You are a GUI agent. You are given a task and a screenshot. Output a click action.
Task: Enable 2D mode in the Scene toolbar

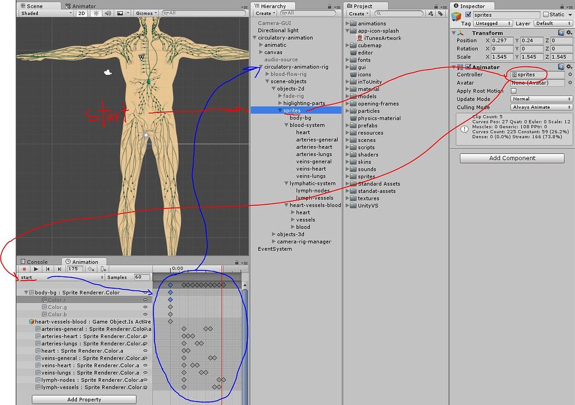(82, 13)
